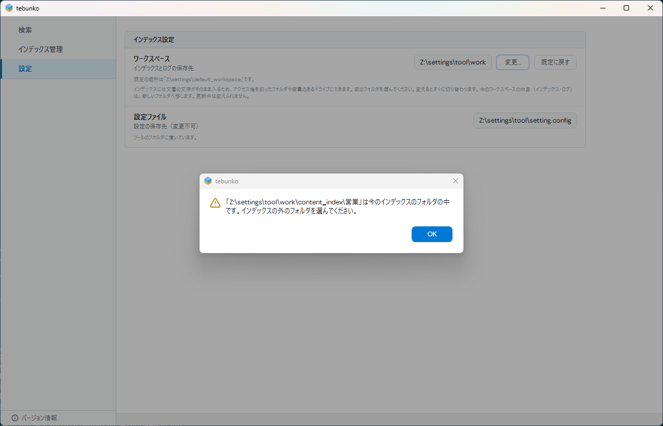Click OK in the warning dialog
Image resolution: width=663 pixels, height=426 pixels.
432,234
